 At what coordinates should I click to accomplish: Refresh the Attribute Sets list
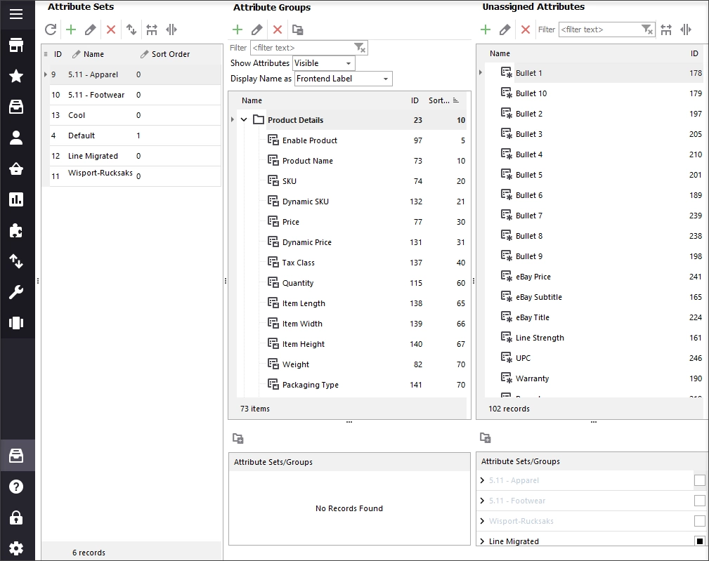51,29
